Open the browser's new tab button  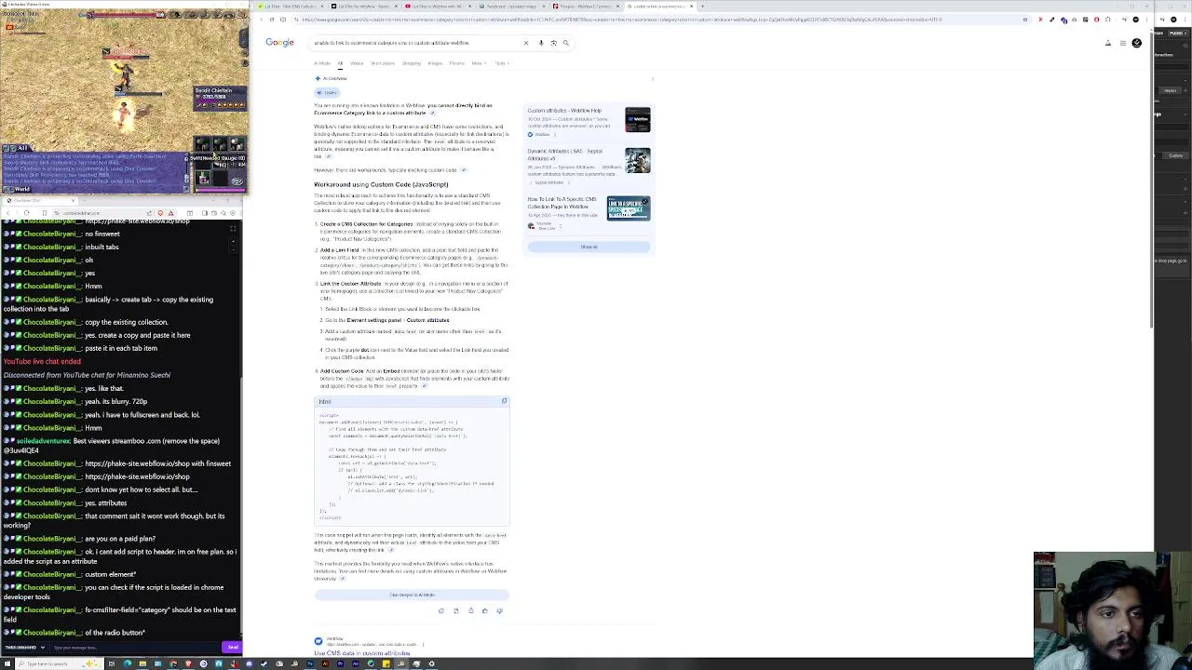[x=702, y=6]
